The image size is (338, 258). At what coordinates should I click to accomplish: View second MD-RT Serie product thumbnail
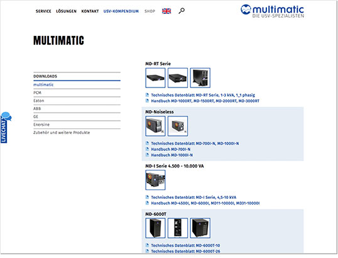point(178,78)
